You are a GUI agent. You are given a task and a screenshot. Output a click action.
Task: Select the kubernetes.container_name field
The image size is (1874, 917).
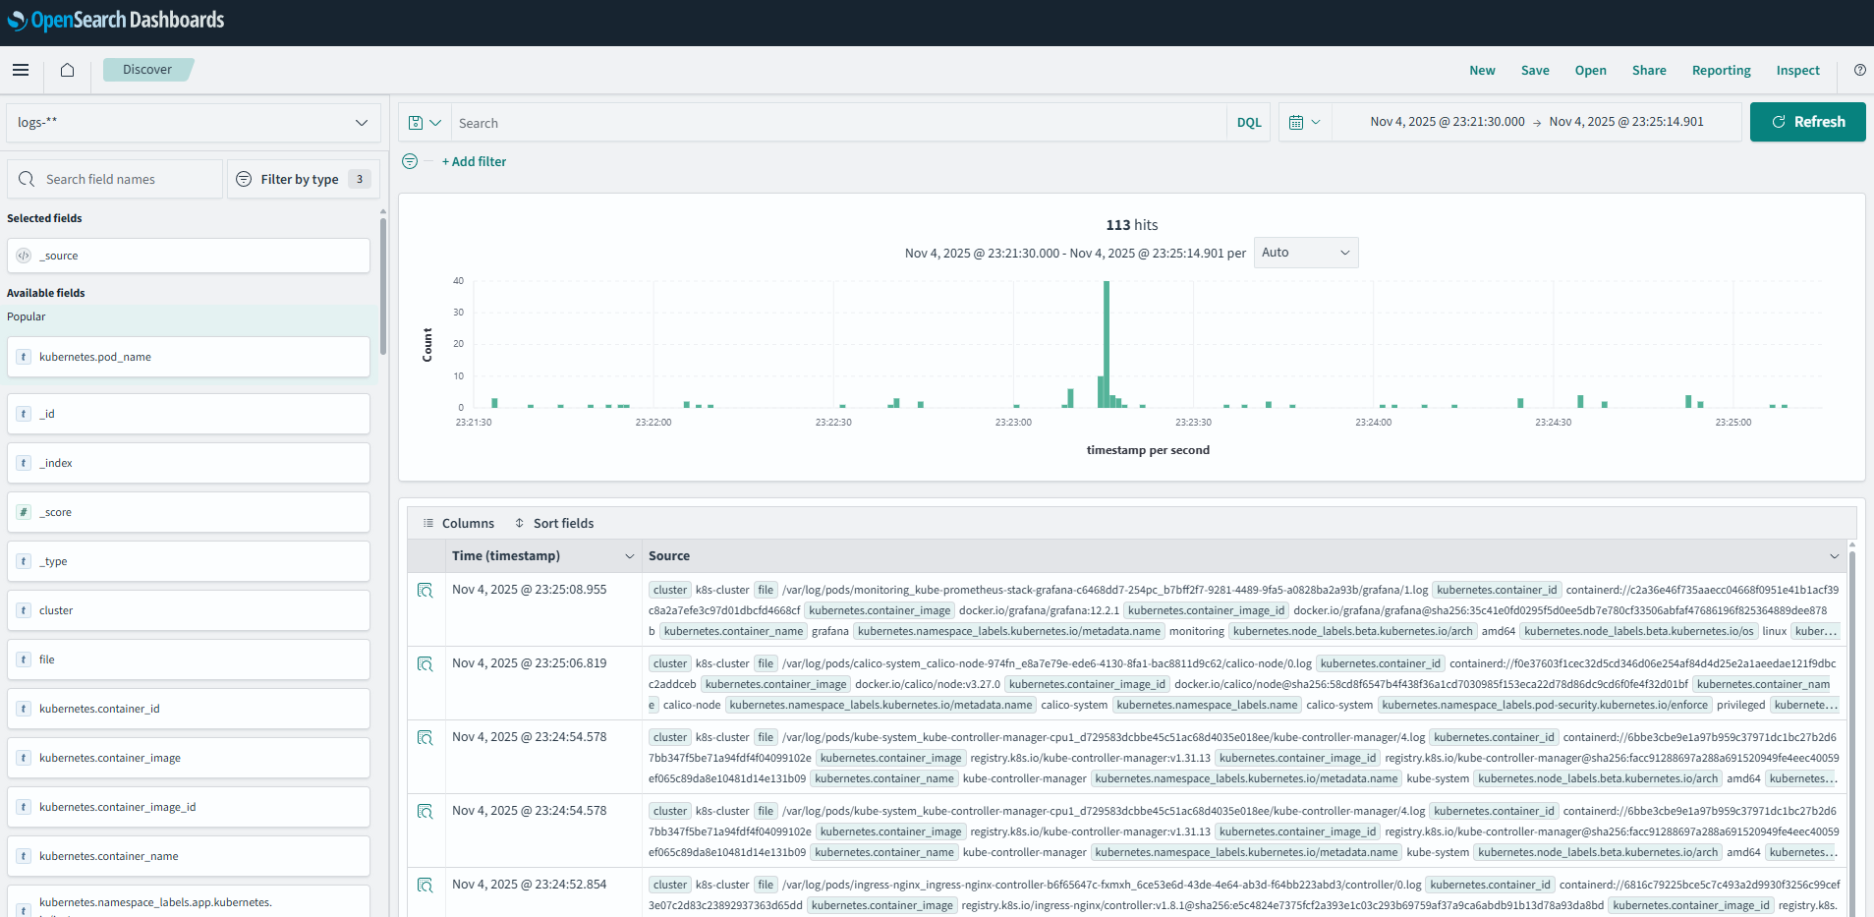pos(189,856)
